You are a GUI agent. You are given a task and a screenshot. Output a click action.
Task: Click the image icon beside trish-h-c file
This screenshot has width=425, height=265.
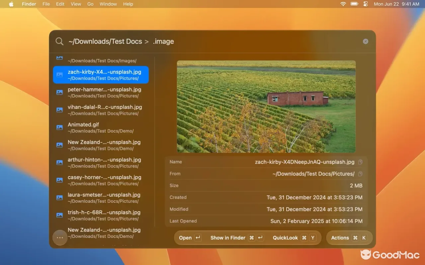tap(60, 215)
